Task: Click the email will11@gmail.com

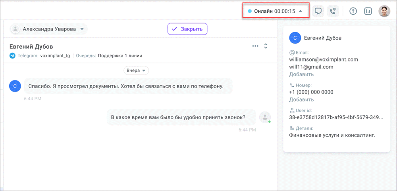Action: (311, 67)
